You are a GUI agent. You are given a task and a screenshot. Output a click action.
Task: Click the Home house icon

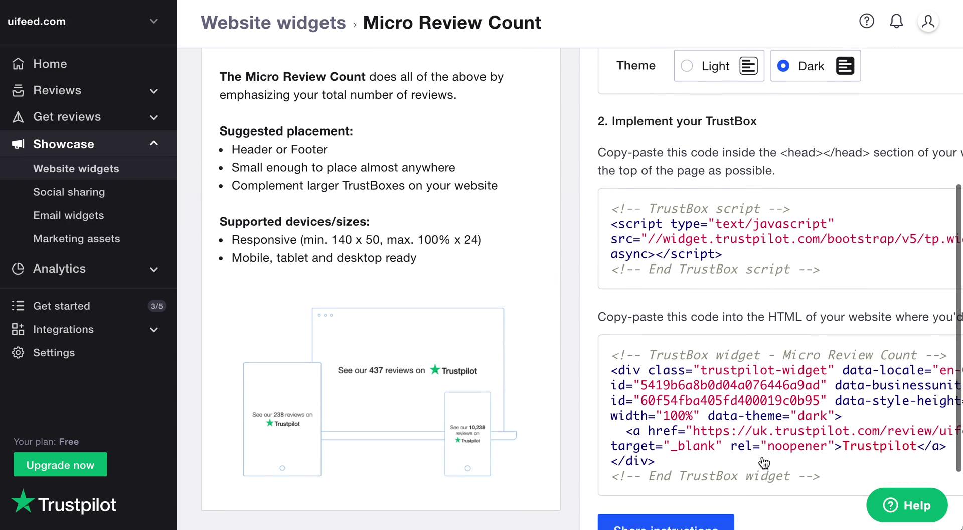(x=18, y=64)
